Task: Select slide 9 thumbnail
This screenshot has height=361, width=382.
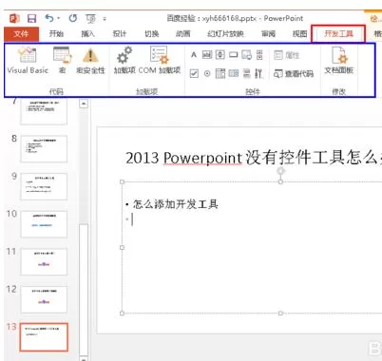Action: point(44,186)
